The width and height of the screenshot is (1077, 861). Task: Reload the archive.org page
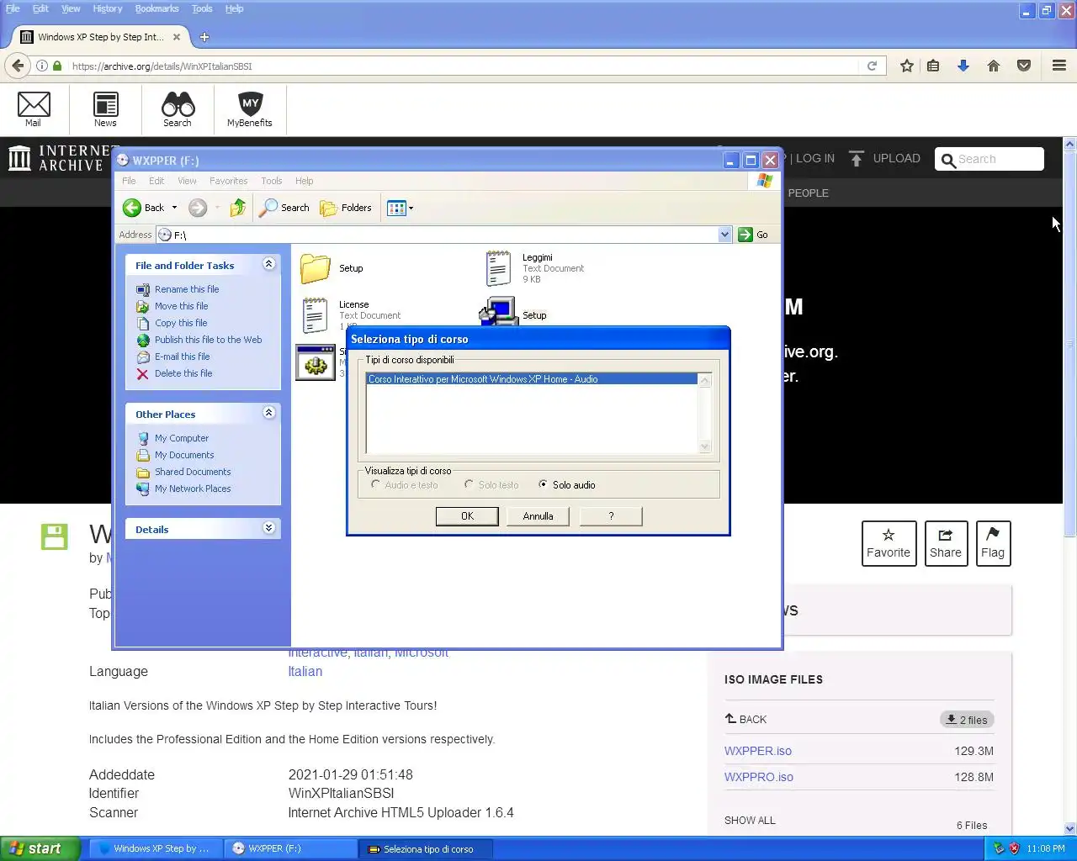click(872, 66)
